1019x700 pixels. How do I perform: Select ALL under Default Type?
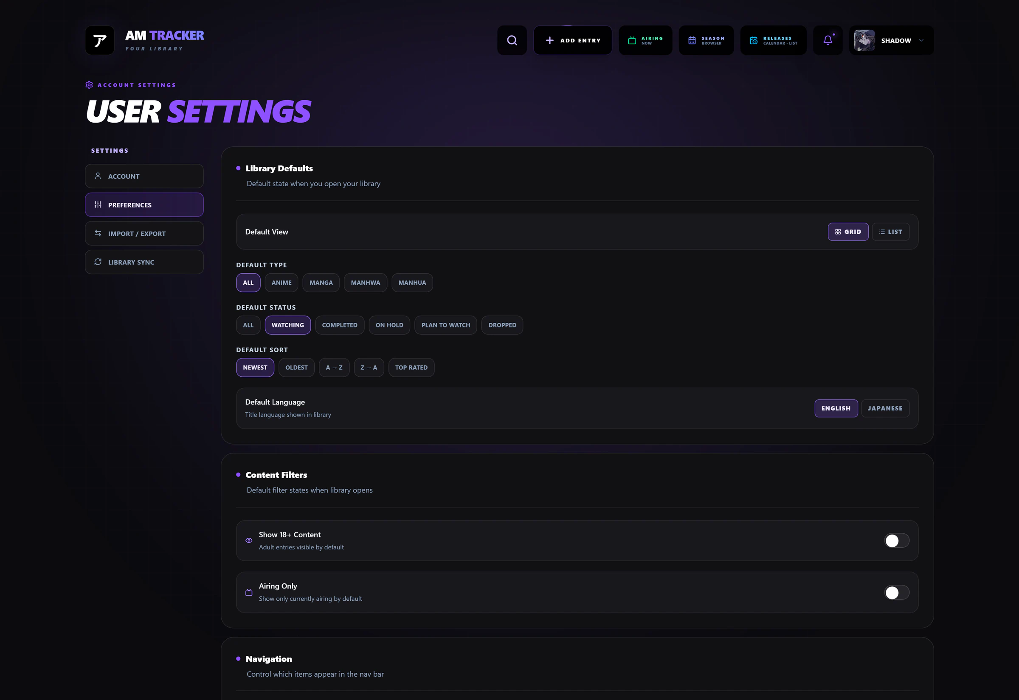248,283
